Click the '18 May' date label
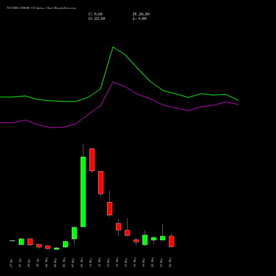Image resolution: width=276 pixels, height=276 pixels. tap(135, 262)
